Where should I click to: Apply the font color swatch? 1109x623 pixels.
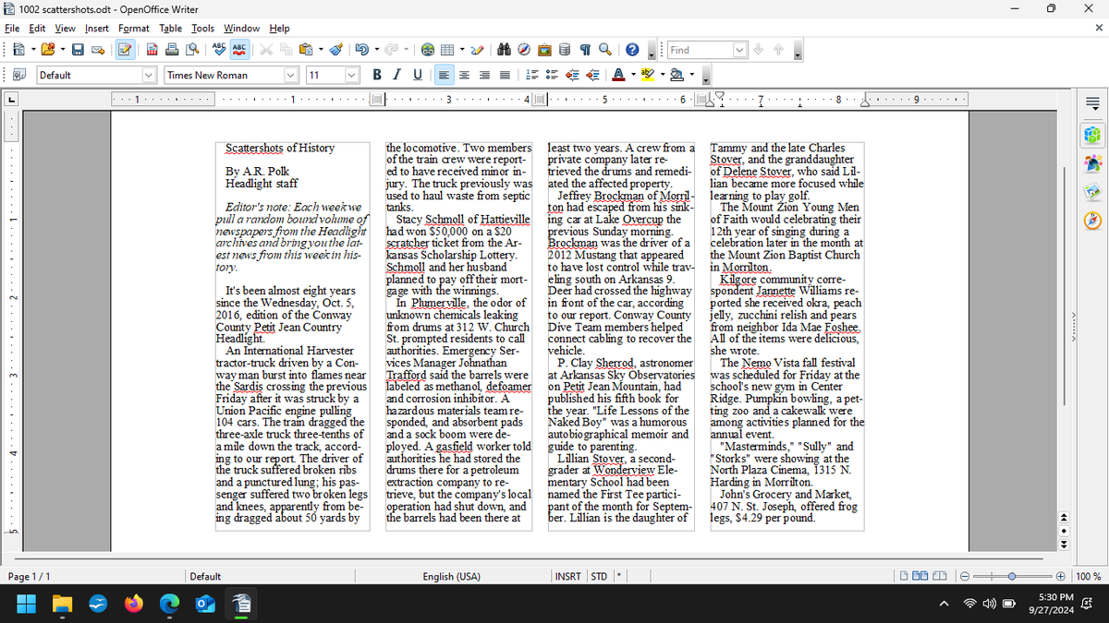click(x=617, y=75)
